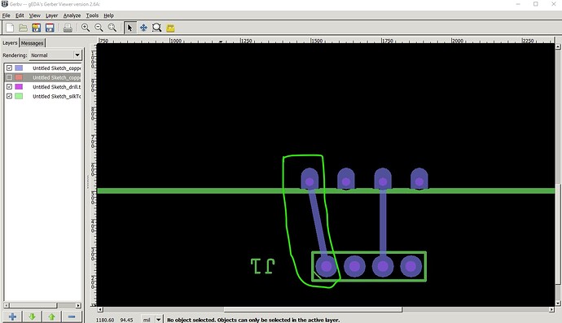The height and width of the screenshot is (323, 562).
Task: Click the Gerbv application icon in the title bar
Action: [4, 4]
